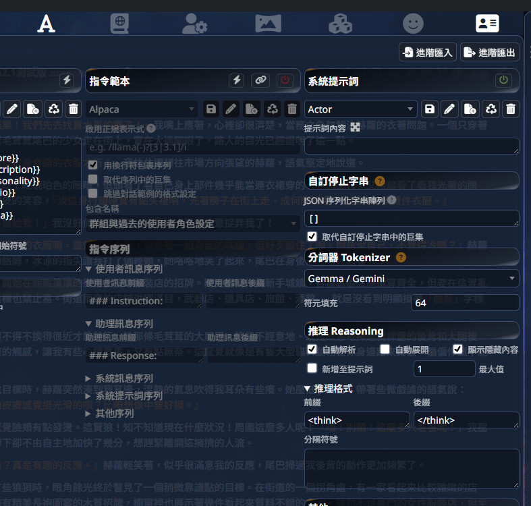Click the 進階匯入 button
Image resolution: width=531 pixels, height=506 pixels.
[428, 53]
